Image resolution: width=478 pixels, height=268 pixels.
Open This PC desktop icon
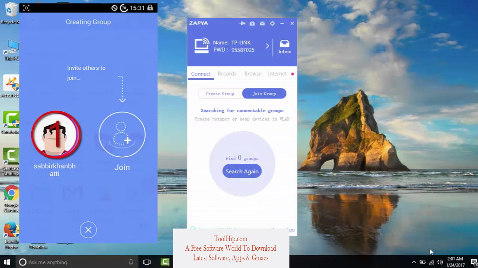click(x=11, y=50)
